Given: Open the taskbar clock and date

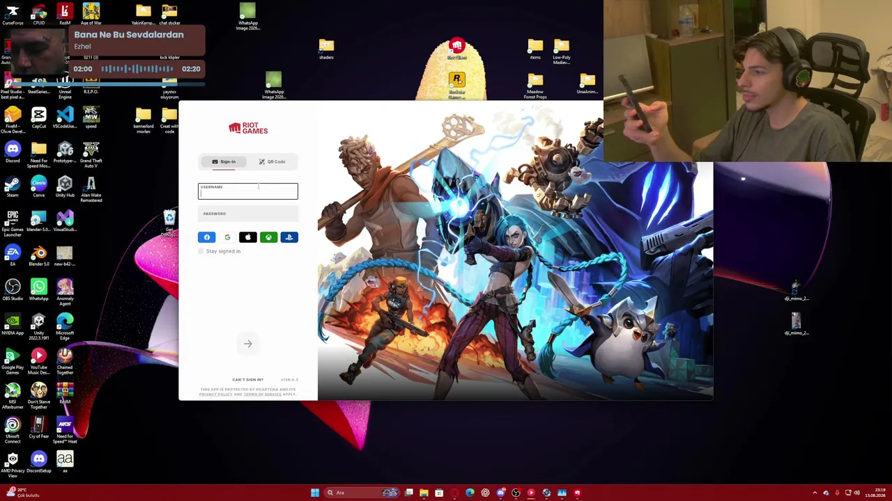Looking at the screenshot, I should [877, 493].
